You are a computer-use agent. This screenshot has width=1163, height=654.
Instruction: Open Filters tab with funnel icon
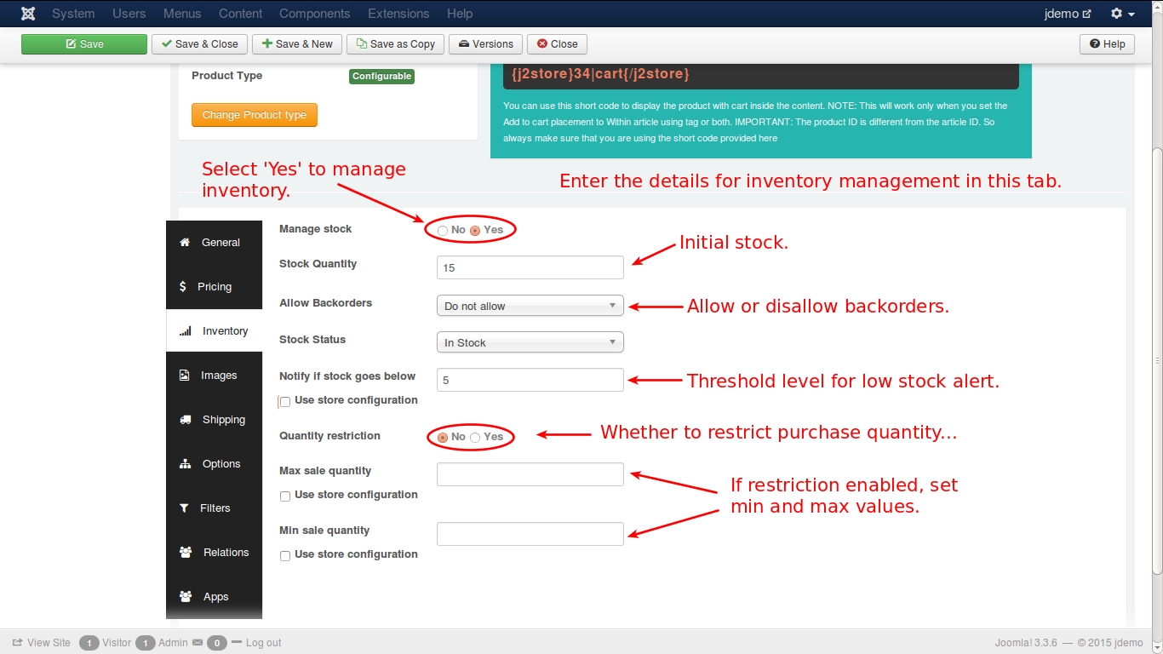point(215,508)
